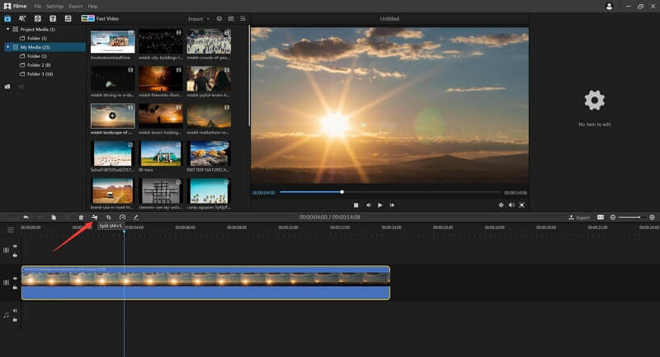Open the Transitions tab icon
This screenshot has height=357, width=660.
click(x=37, y=18)
